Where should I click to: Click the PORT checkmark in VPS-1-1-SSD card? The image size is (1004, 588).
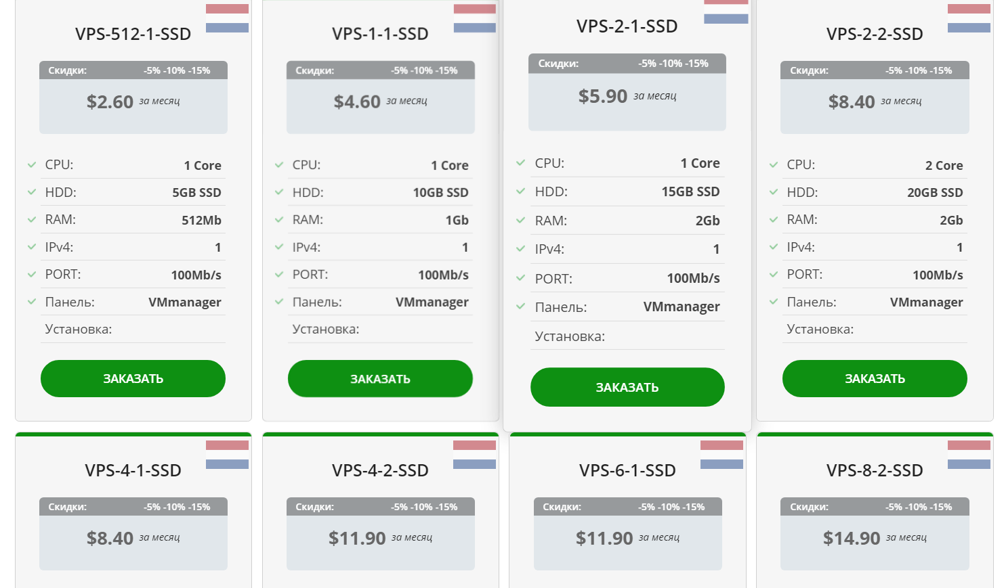(x=279, y=274)
